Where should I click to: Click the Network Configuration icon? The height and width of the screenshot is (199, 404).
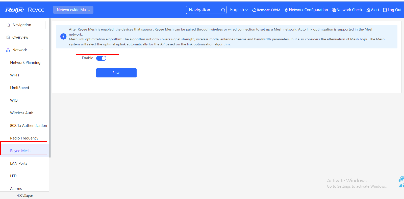(286, 10)
